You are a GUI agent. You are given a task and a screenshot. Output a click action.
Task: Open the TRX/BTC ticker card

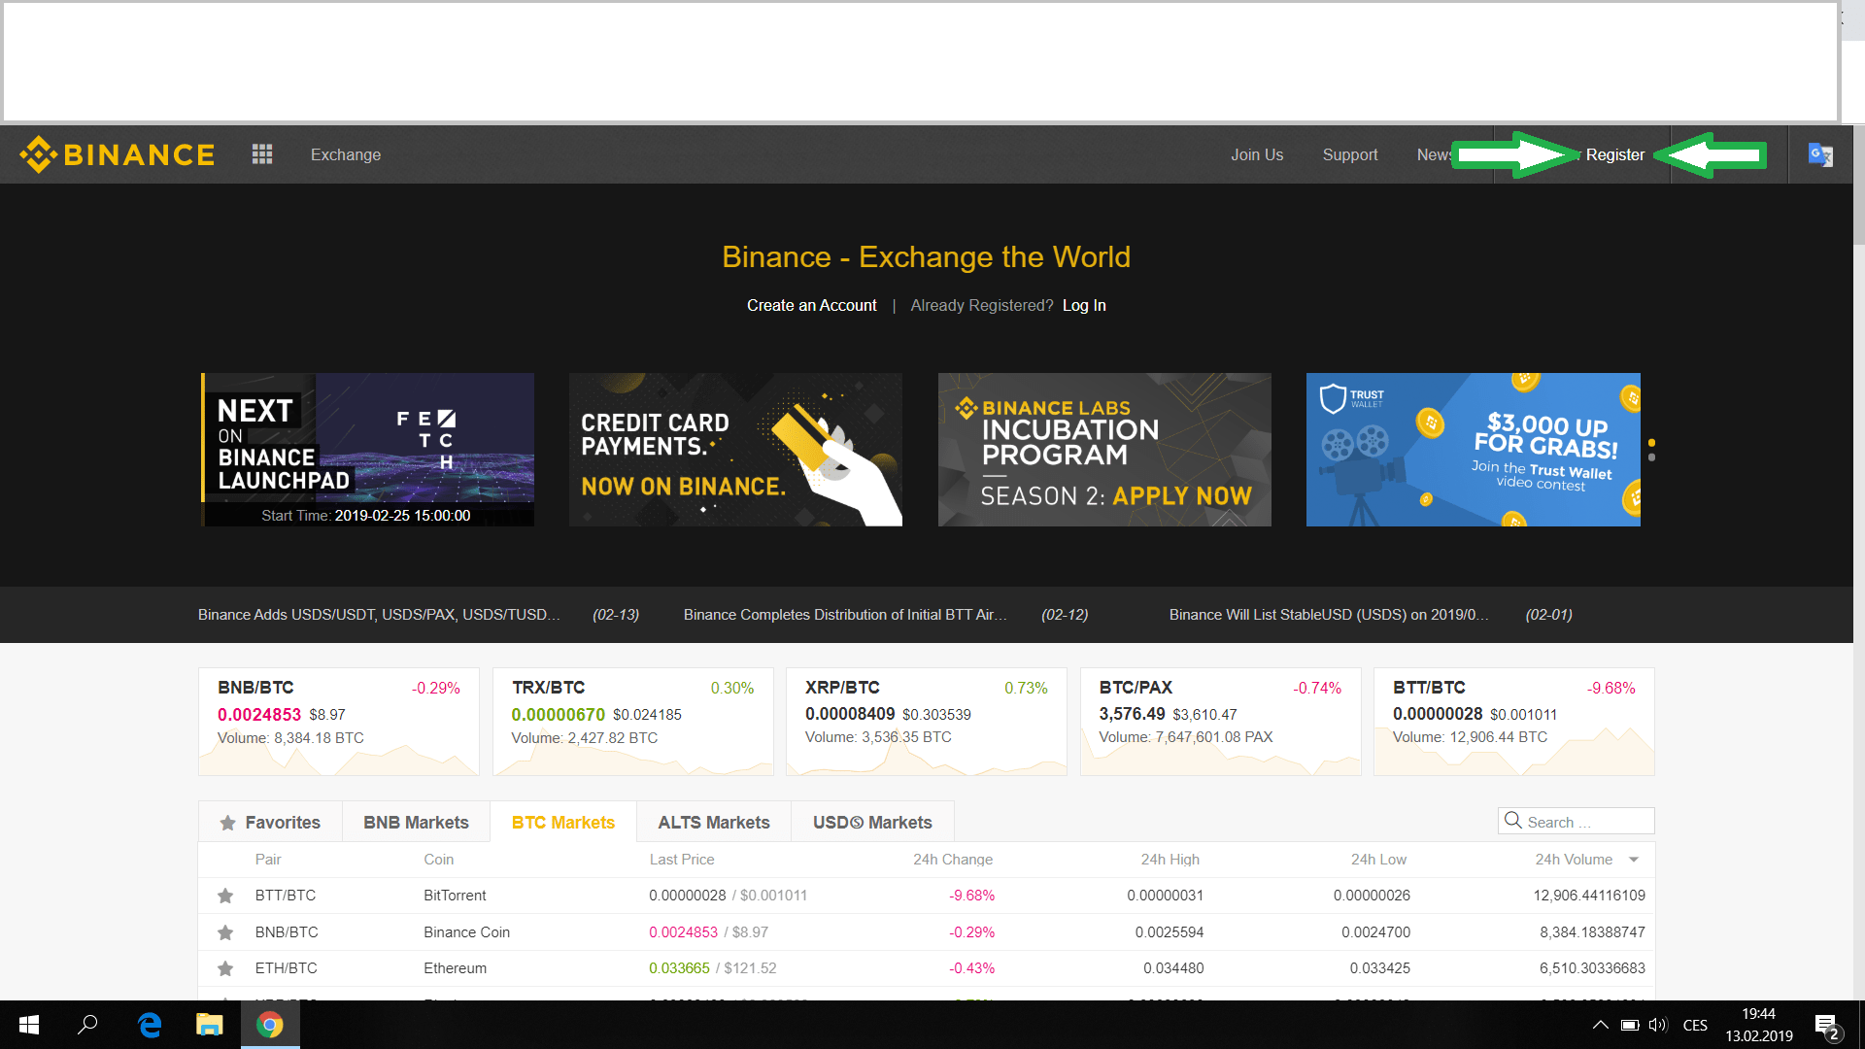(632, 722)
